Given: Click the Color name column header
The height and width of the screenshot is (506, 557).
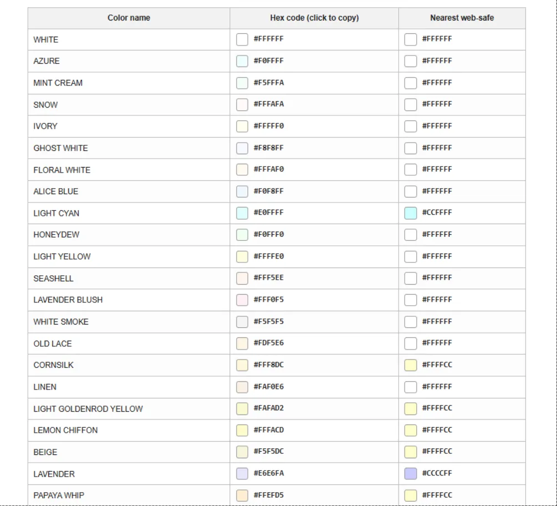Looking at the screenshot, I should coord(129,18).
